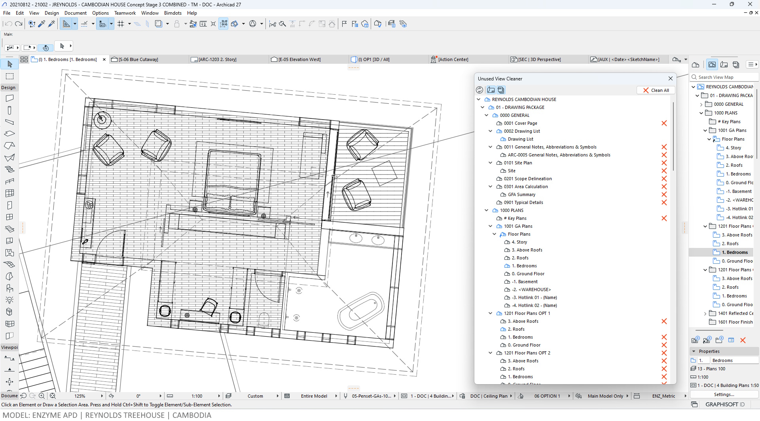Toggle the View Map filter in cleaner
The image size is (760, 421).
(491, 90)
